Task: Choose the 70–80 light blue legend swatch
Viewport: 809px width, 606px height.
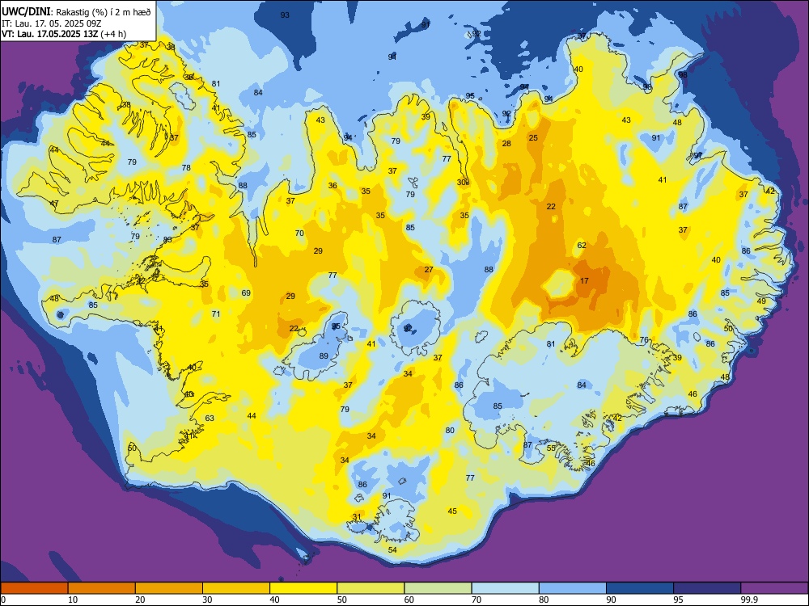Action: coord(505,588)
